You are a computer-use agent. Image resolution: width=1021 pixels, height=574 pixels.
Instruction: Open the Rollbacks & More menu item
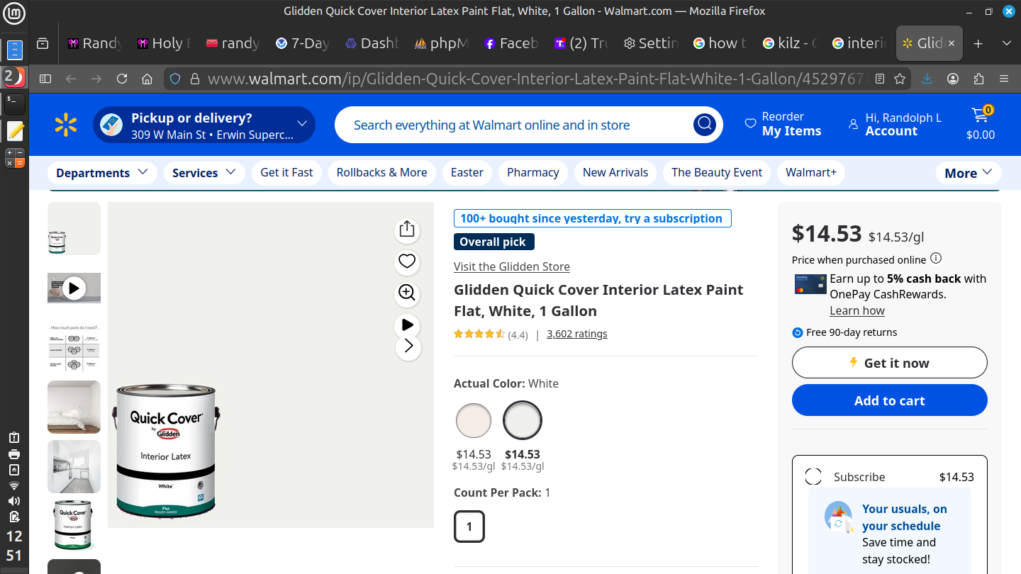coord(381,173)
